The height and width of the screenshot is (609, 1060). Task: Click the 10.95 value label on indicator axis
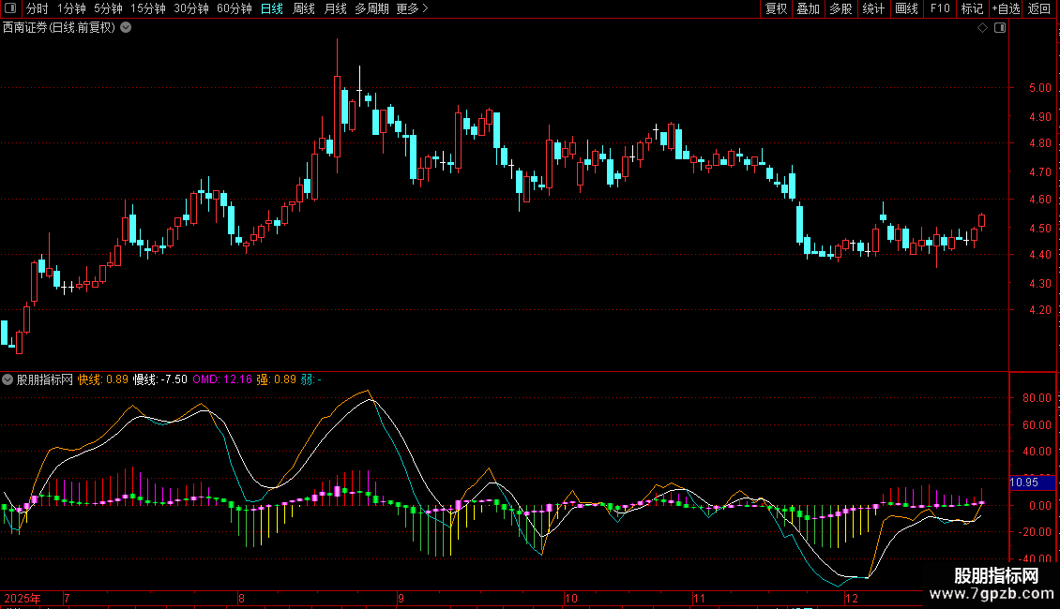pyautogui.click(x=1023, y=483)
